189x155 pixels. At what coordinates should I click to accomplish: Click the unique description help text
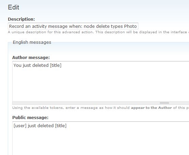(x=98, y=32)
